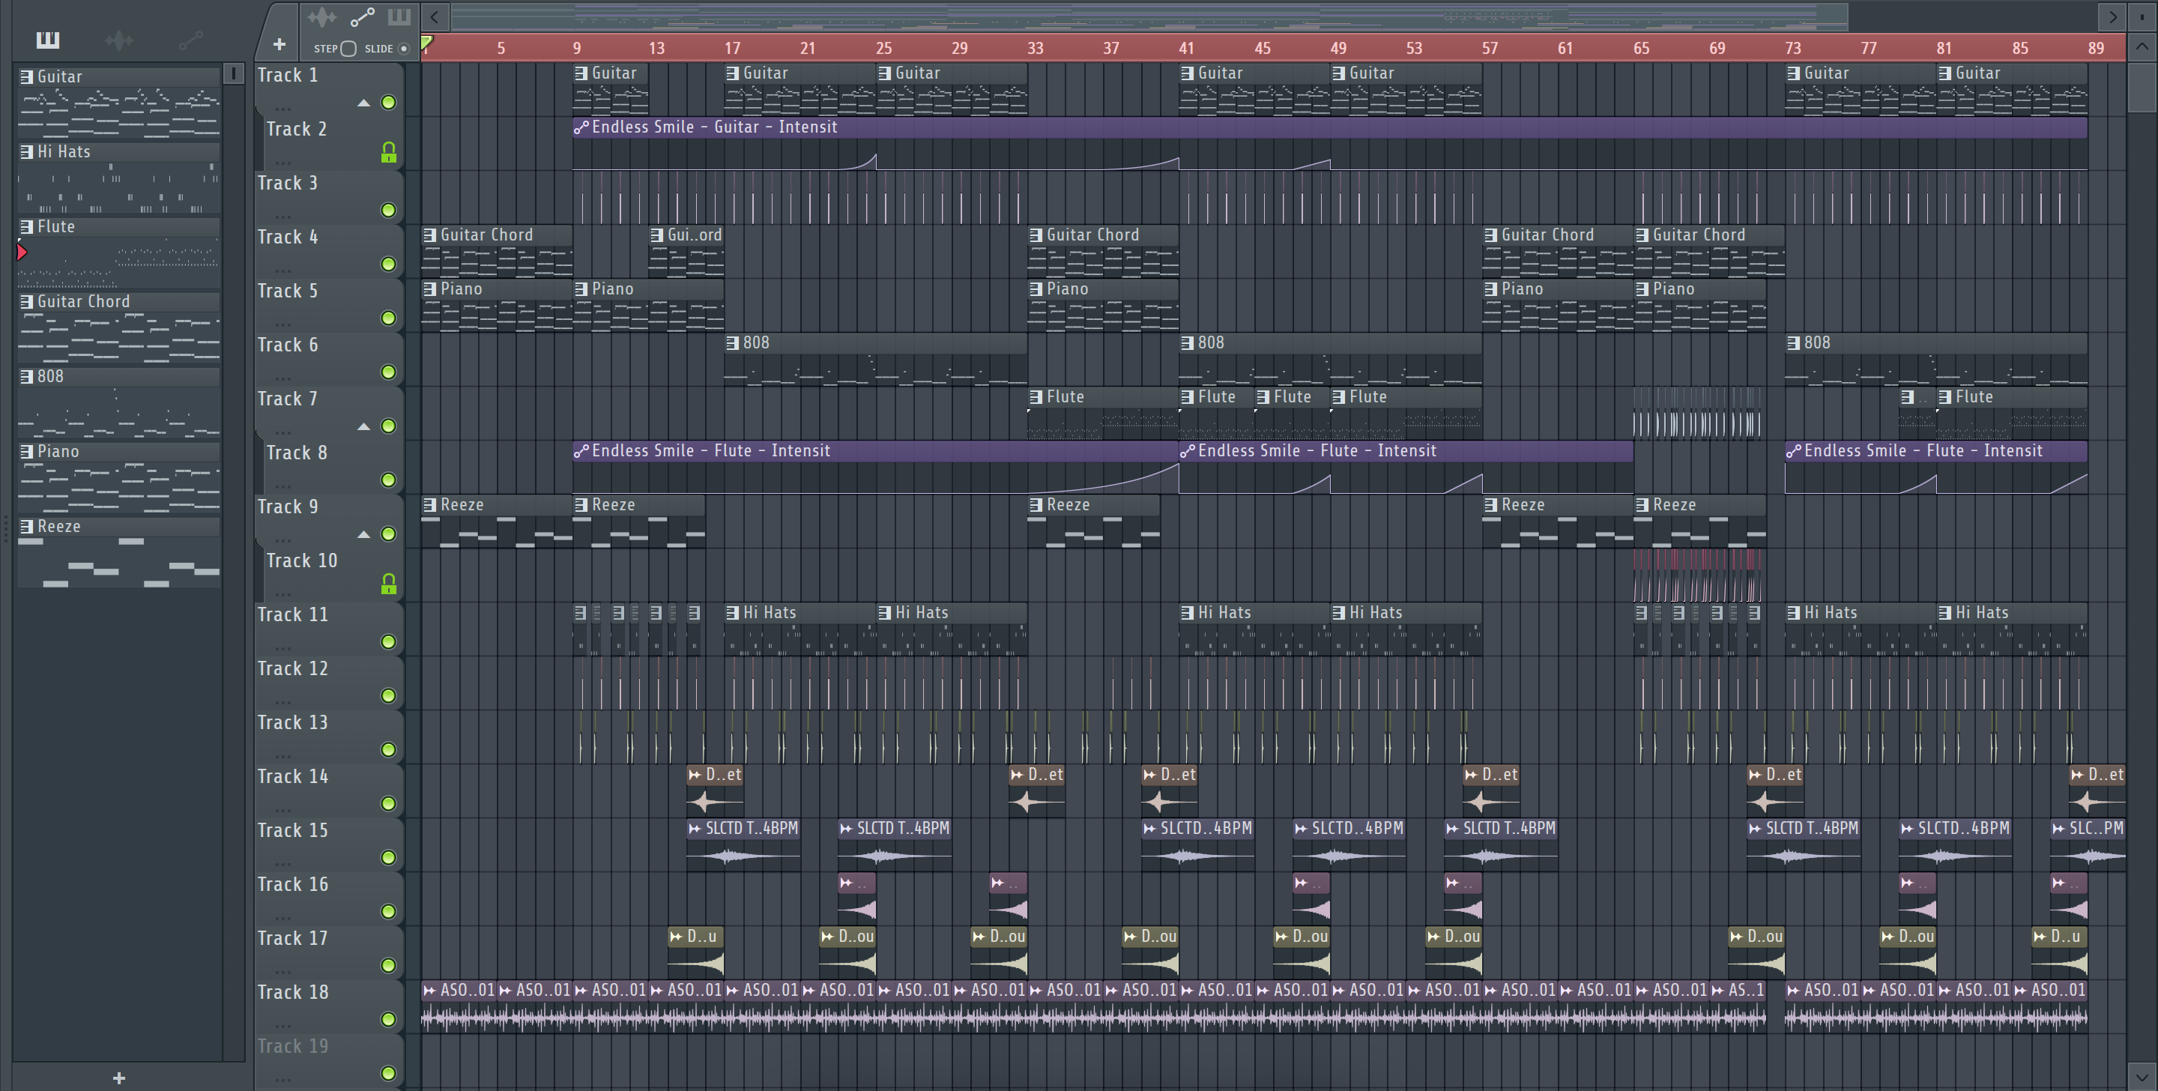Collapse Track 9 group using its triangle
Screen dimensions: 2158x1091
tap(363, 534)
